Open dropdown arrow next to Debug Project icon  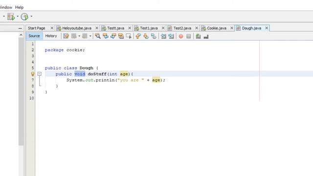(x=18, y=16)
